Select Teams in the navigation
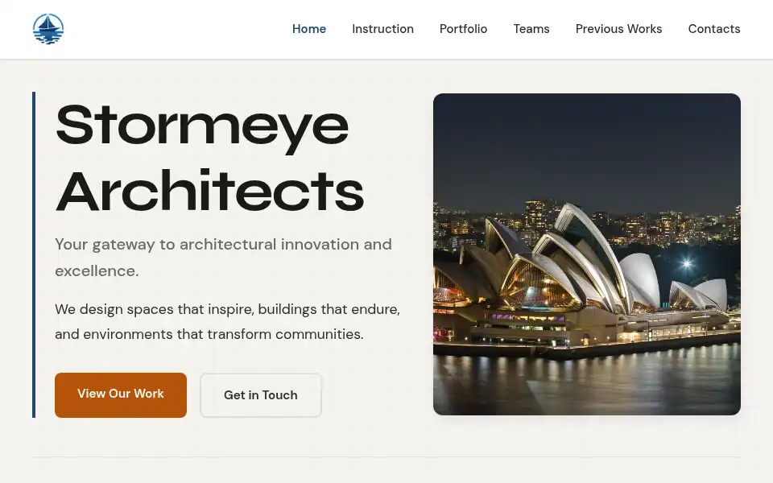The height and width of the screenshot is (483, 773). pos(531,29)
